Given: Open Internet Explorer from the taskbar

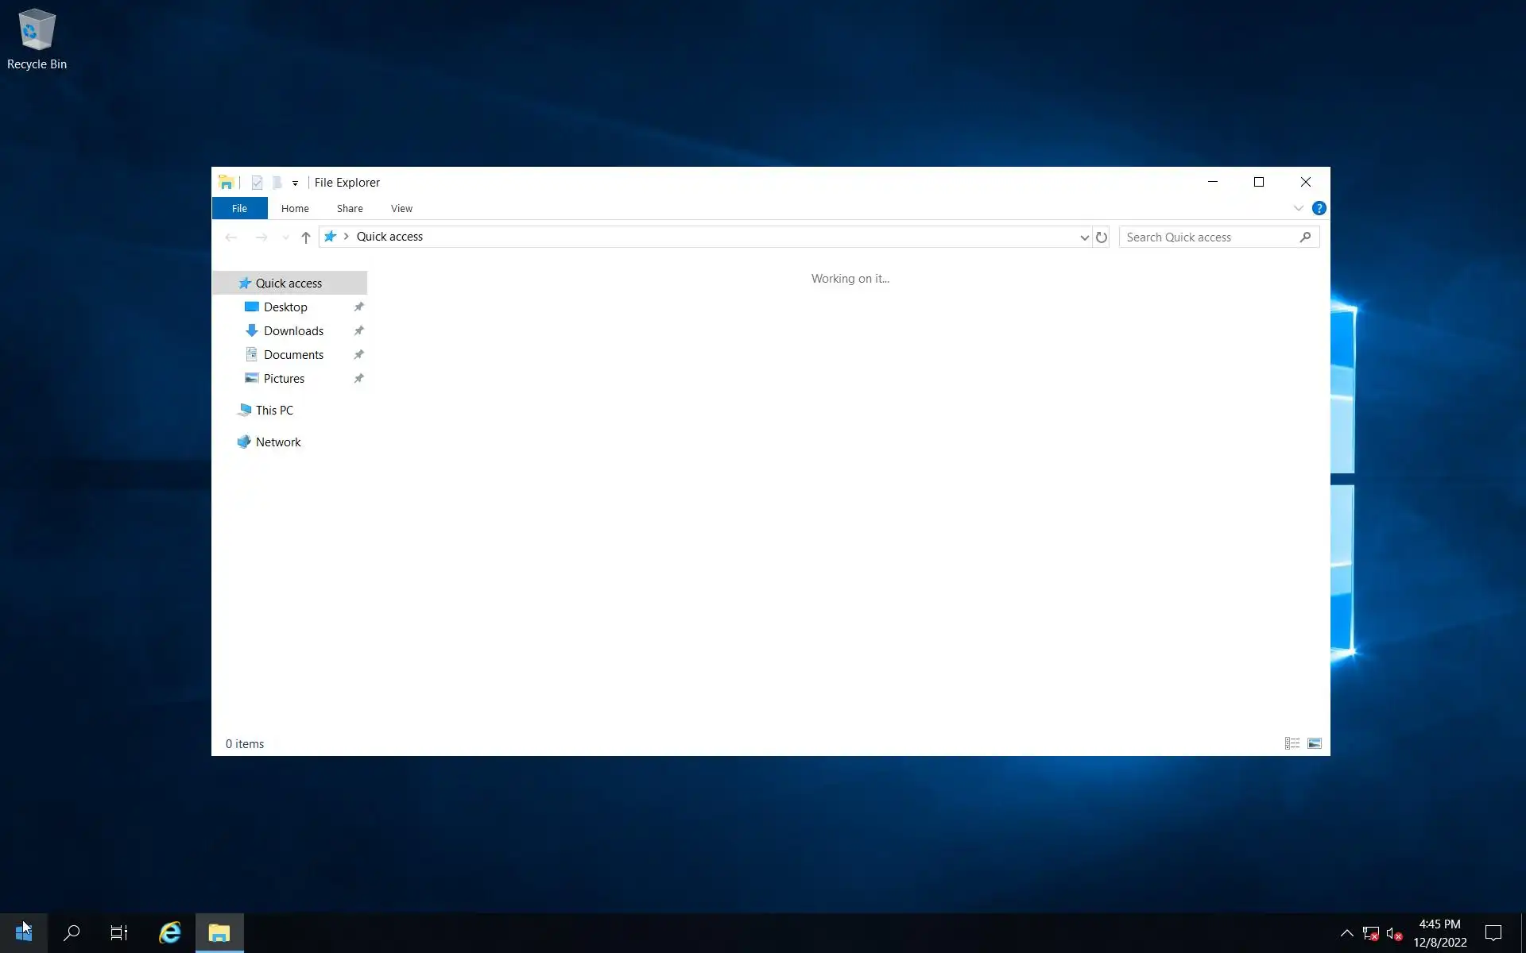Looking at the screenshot, I should coord(169,932).
